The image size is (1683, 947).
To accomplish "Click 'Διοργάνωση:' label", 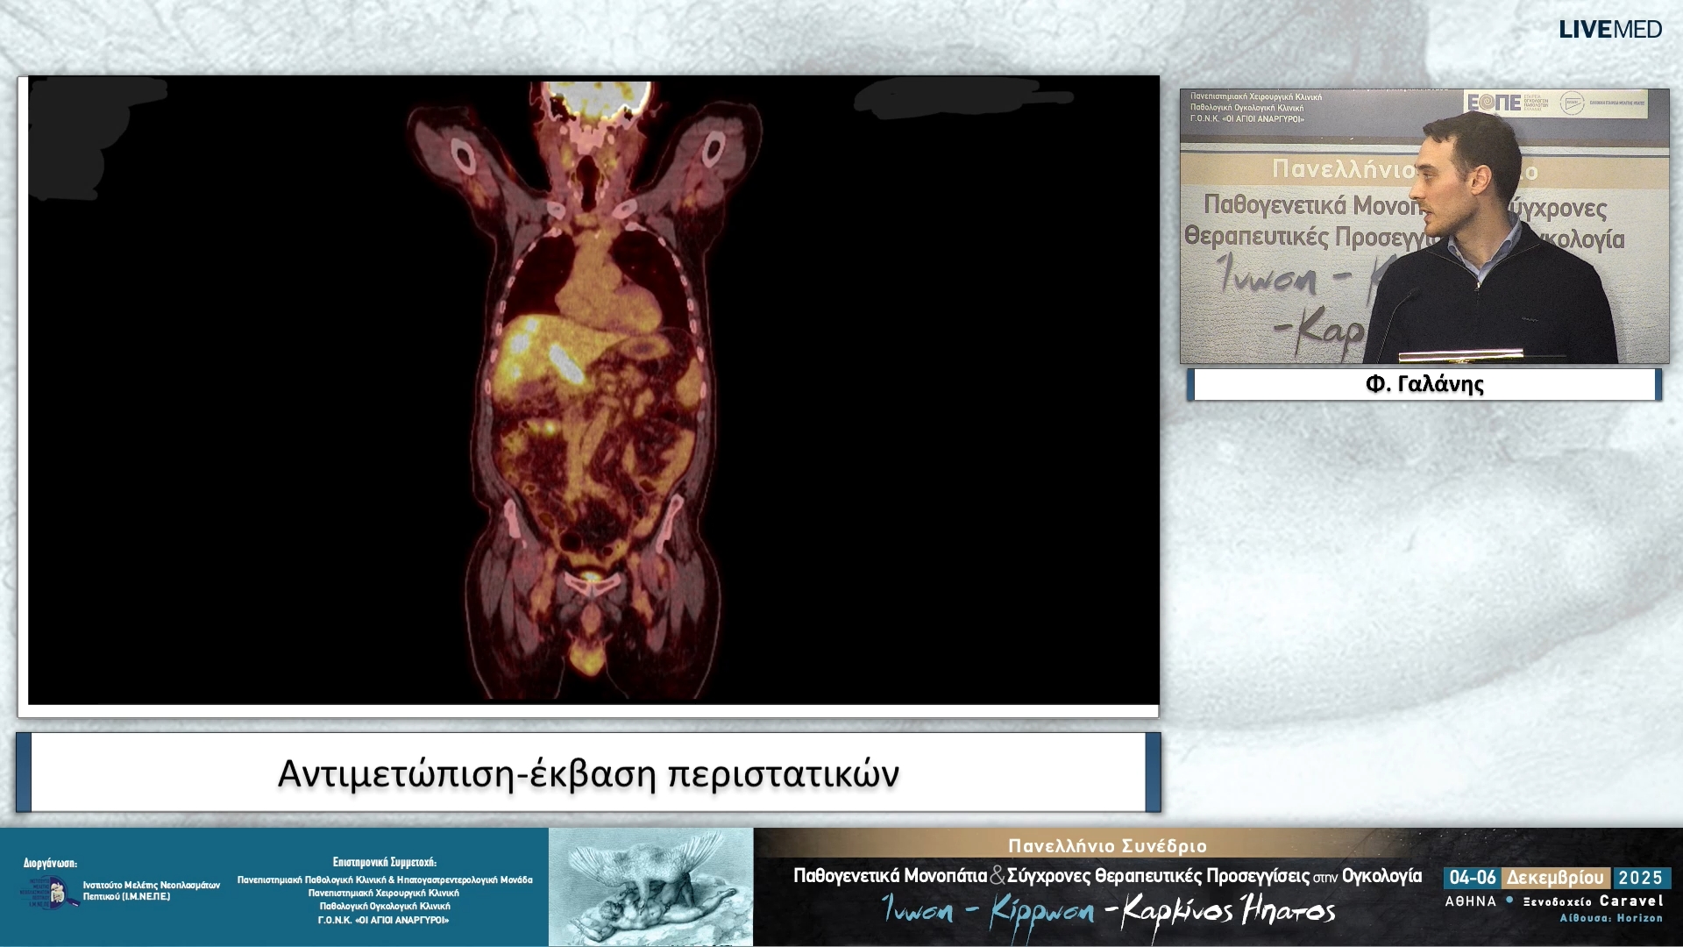I will tap(50, 864).
